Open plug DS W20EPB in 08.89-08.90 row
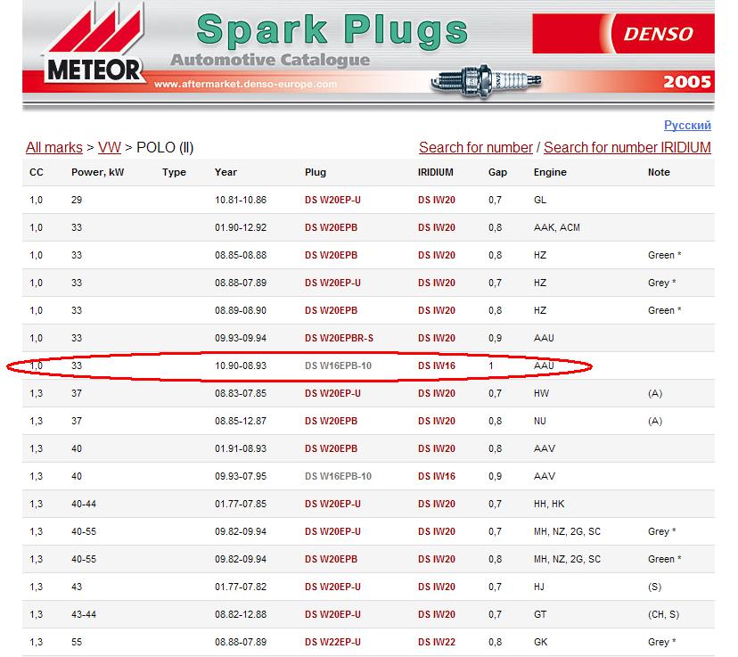Image resolution: width=738 pixels, height=657 pixels. (331, 310)
